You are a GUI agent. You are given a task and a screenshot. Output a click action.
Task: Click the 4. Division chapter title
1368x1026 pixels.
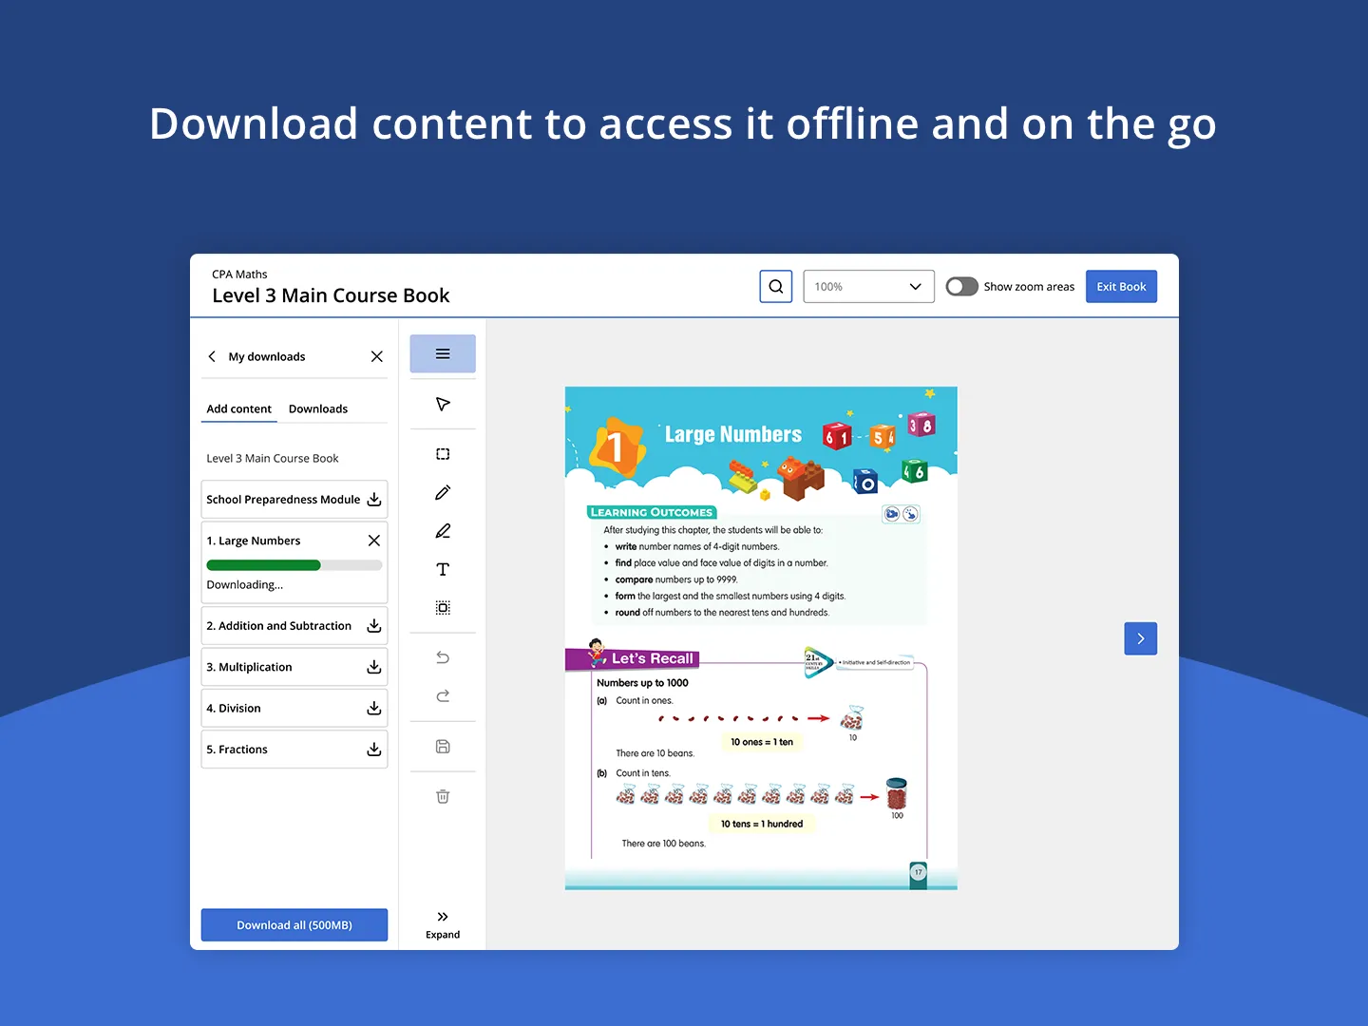pyautogui.click(x=234, y=709)
